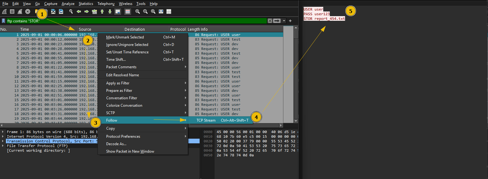488x179 pixels.
Task: Go to the first packet arrow icon
Action: point(102,11)
